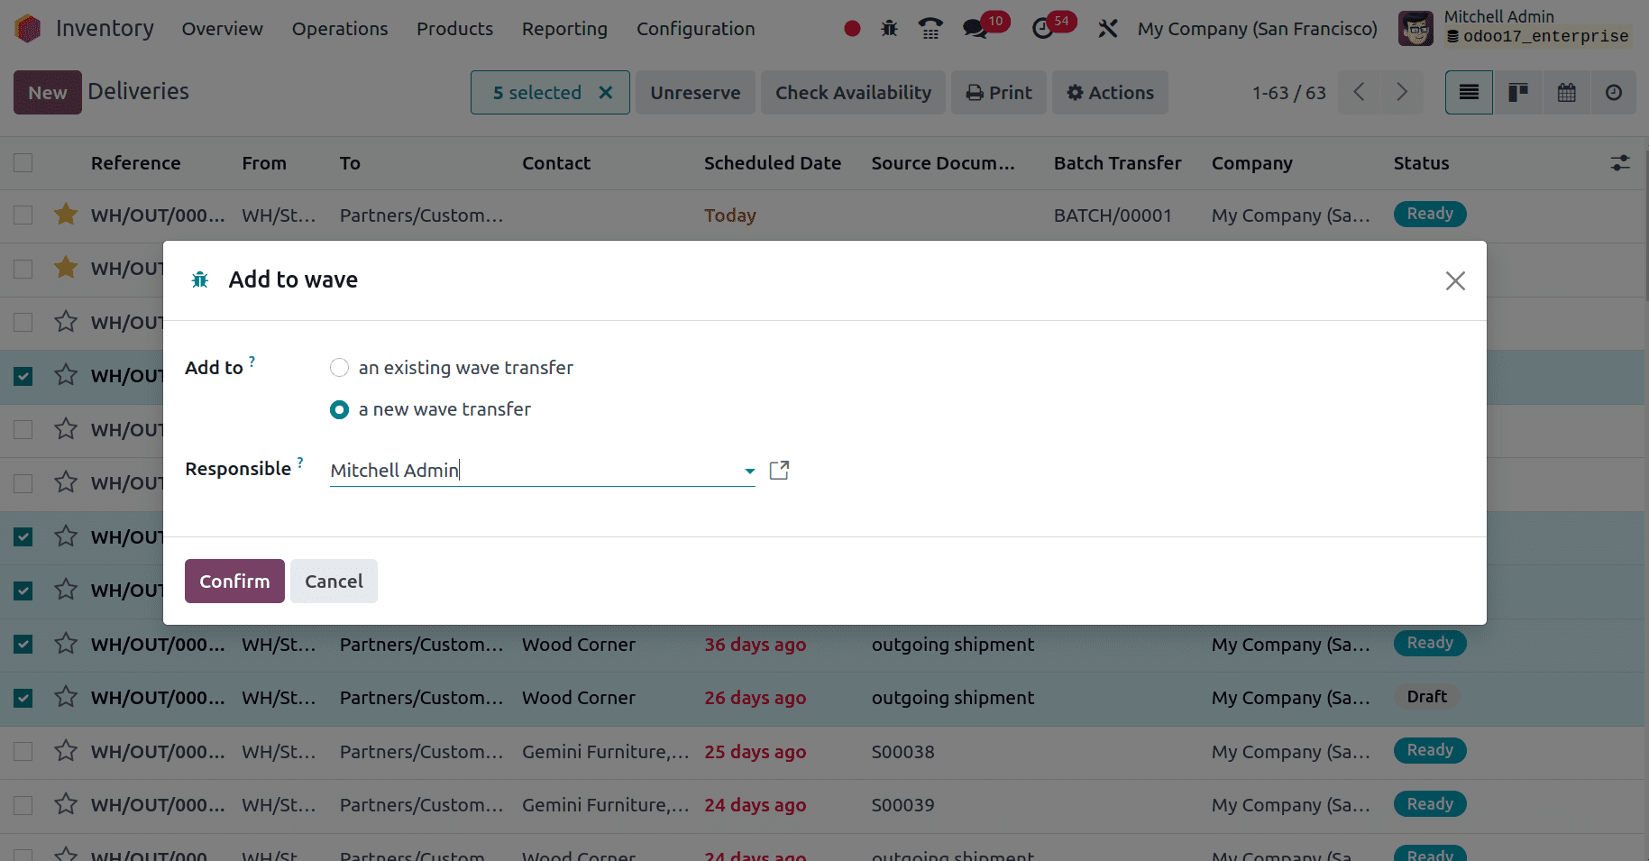Select 'a new wave transfer' option

[340, 410]
